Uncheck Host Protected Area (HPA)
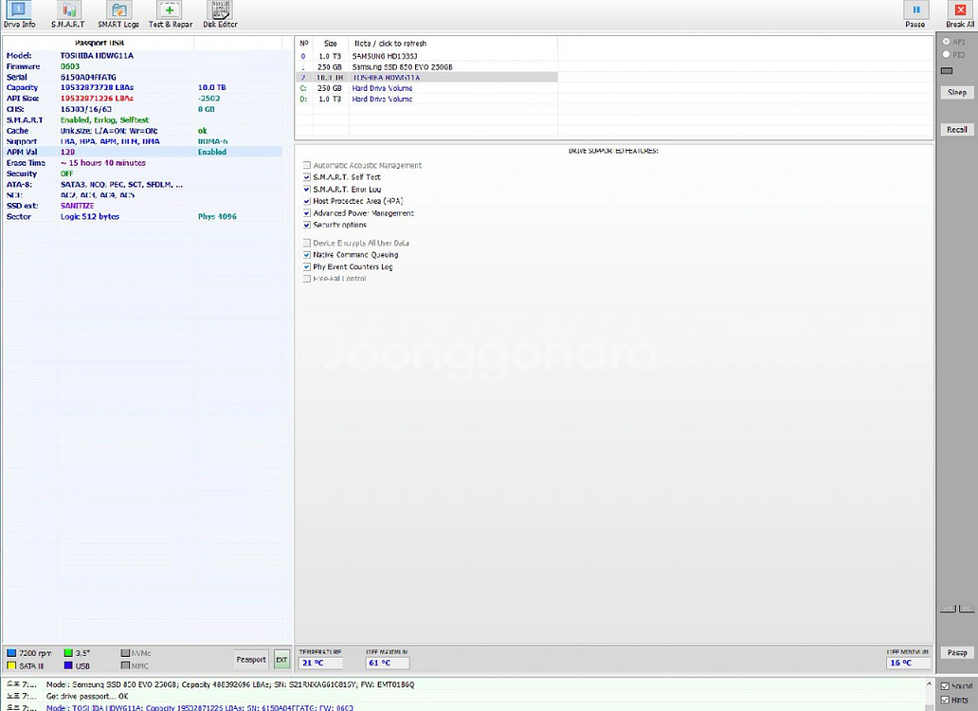 tap(307, 201)
